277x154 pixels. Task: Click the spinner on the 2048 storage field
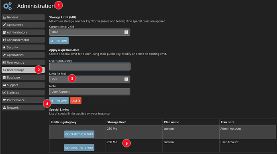(x=126, y=32)
